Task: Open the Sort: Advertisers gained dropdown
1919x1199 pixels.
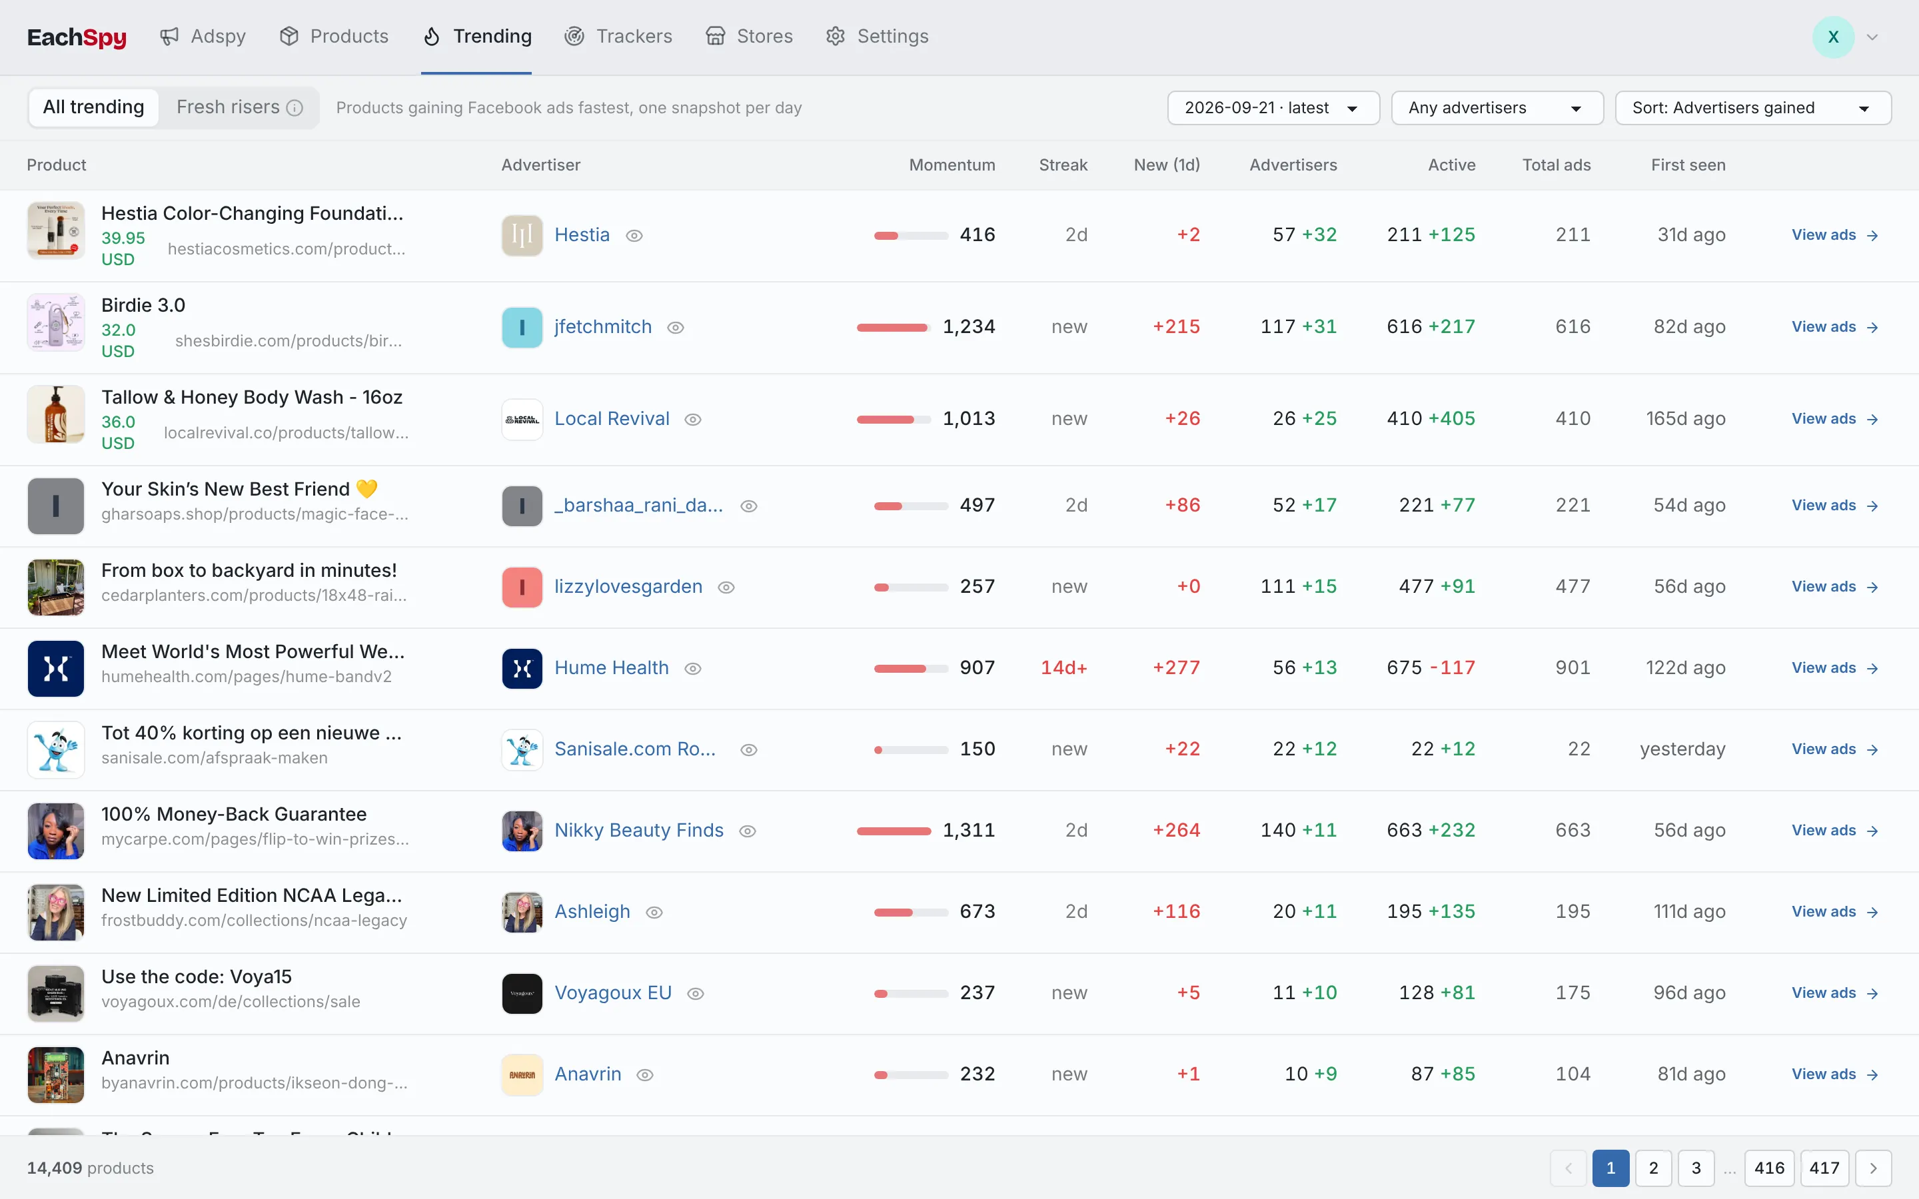Action: [1752, 108]
